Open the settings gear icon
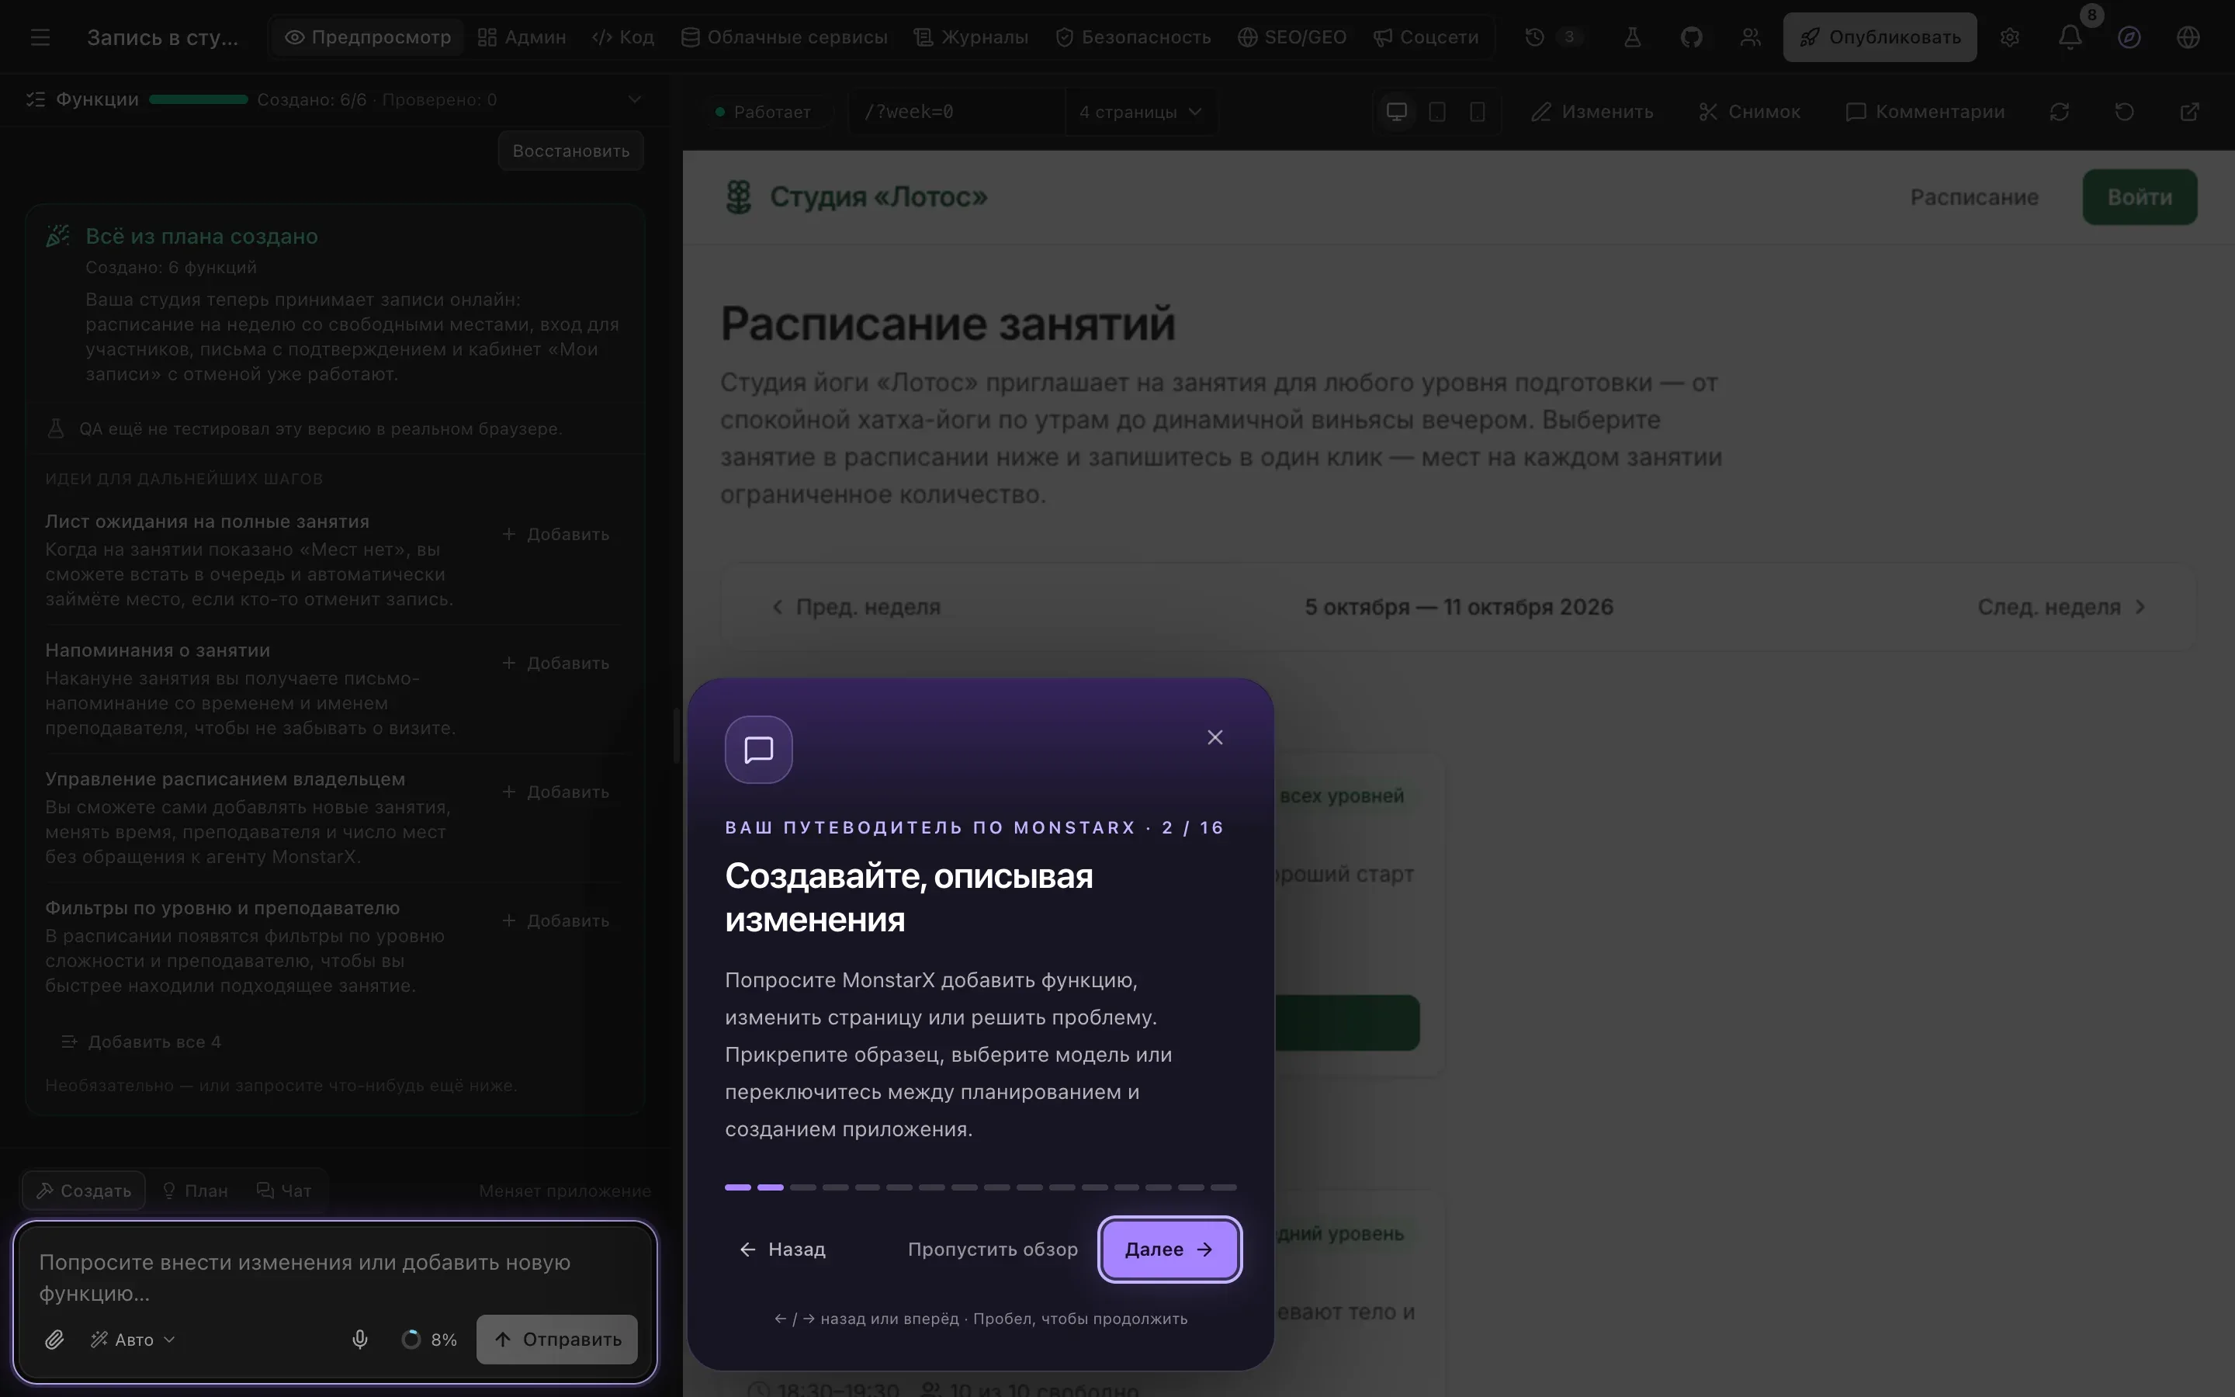This screenshot has width=2235, height=1397. tap(2010, 37)
